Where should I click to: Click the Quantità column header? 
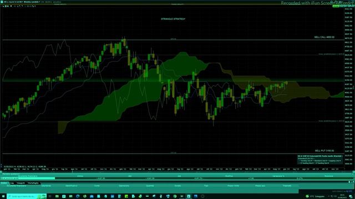[x=150, y=186]
